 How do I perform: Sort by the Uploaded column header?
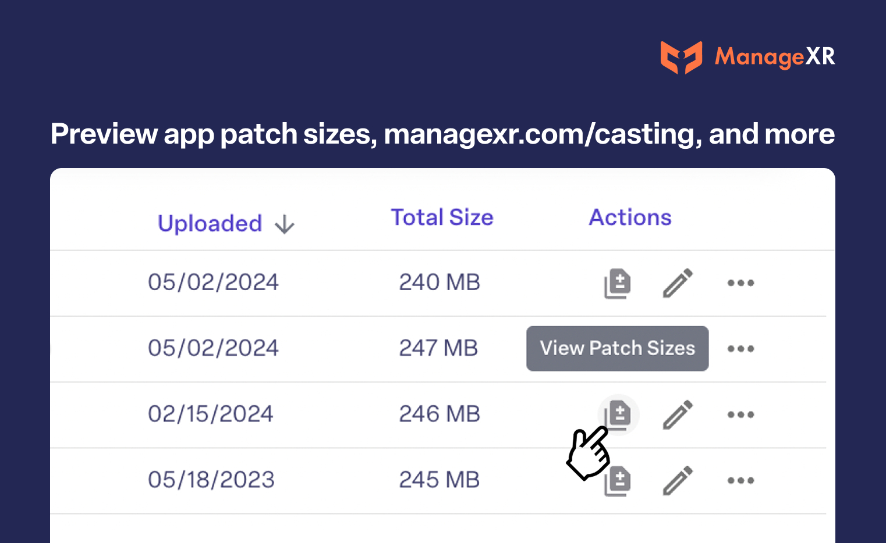pyautogui.click(x=210, y=224)
